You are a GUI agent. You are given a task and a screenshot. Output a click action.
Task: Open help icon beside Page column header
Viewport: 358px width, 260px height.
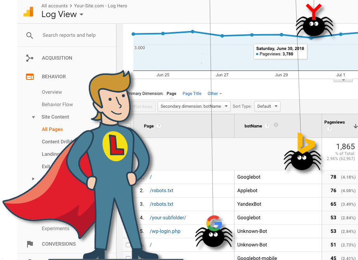pos(159,126)
